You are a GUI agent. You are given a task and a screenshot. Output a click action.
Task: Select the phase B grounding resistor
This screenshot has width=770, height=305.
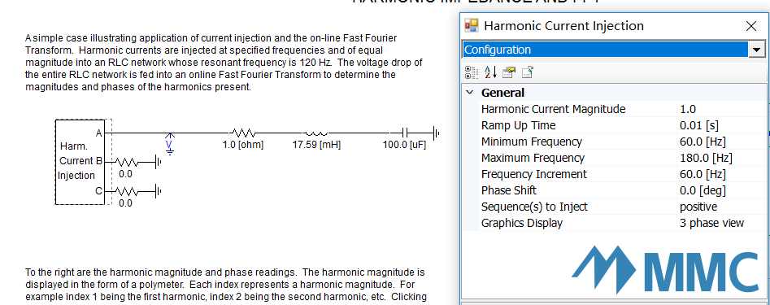(x=127, y=161)
